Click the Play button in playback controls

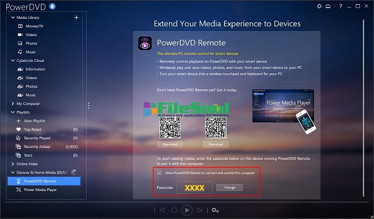point(187,210)
